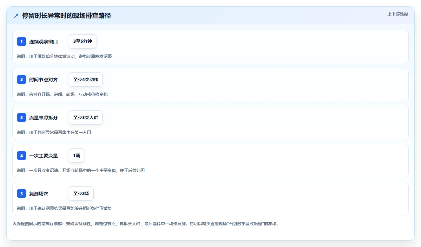Click the note about 对齐开场、讲解、转场

point(62,94)
